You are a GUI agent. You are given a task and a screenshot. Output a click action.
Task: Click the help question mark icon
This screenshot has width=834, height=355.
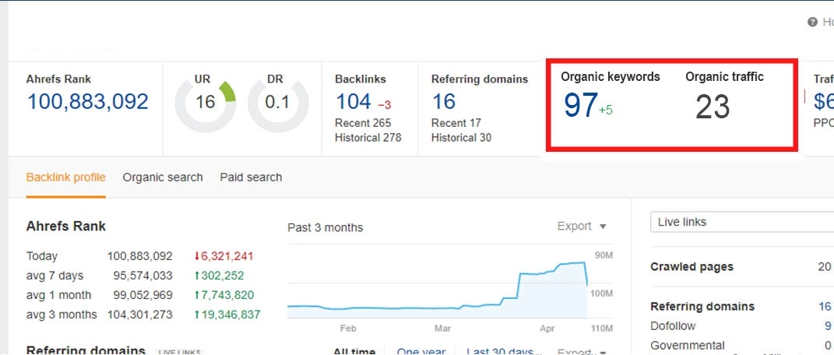pos(813,23)
